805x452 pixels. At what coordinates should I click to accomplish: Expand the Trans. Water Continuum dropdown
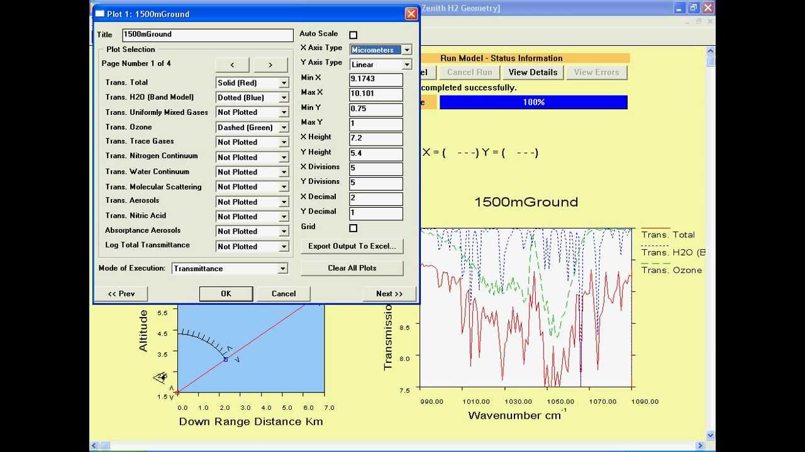pyautogui.click(x=284, y=172)
